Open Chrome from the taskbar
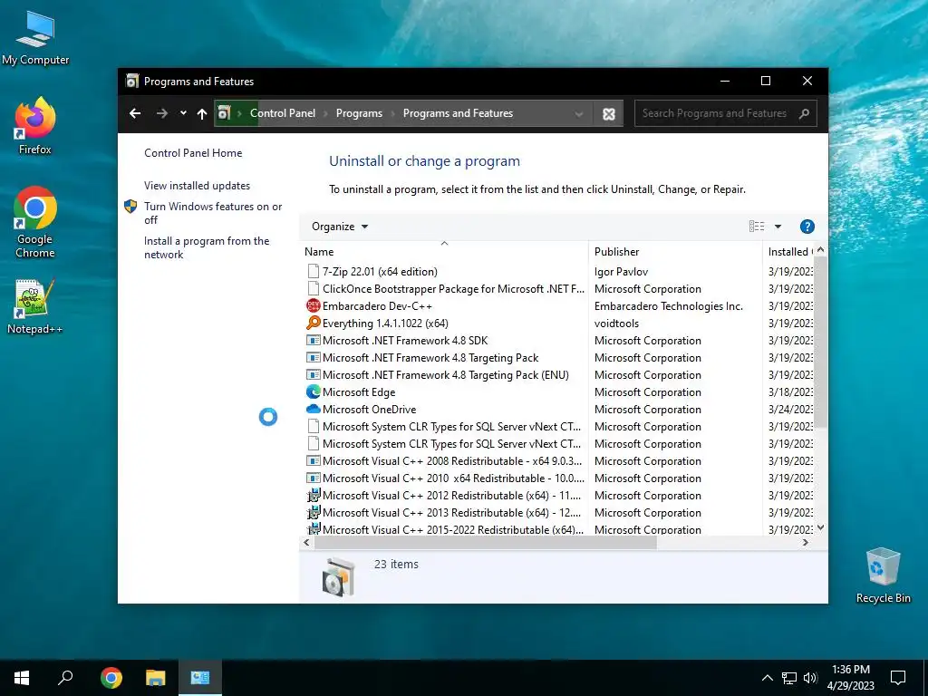 [111, 678]
